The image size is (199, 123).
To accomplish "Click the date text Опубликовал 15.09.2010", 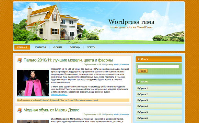I will (95, 65).
